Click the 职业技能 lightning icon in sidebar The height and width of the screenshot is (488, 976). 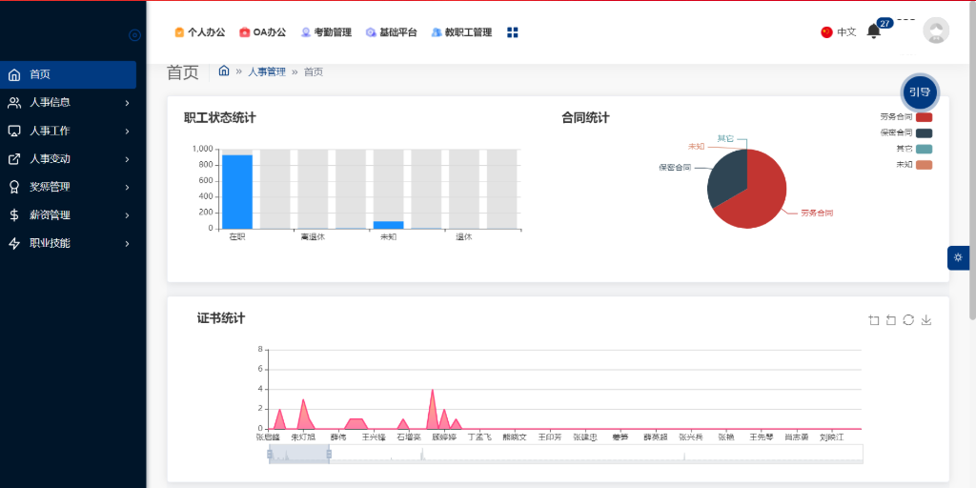(13, 243)
